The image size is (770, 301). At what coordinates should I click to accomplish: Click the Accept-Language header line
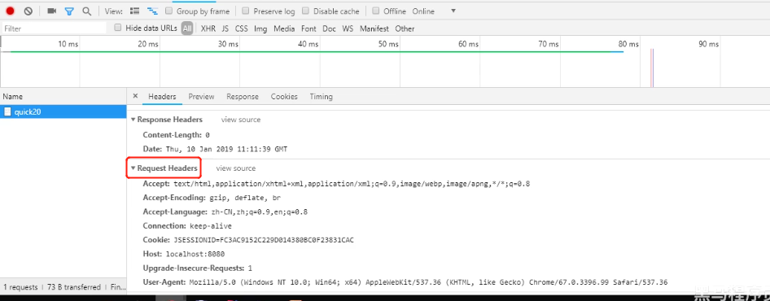tap(225, 212)
